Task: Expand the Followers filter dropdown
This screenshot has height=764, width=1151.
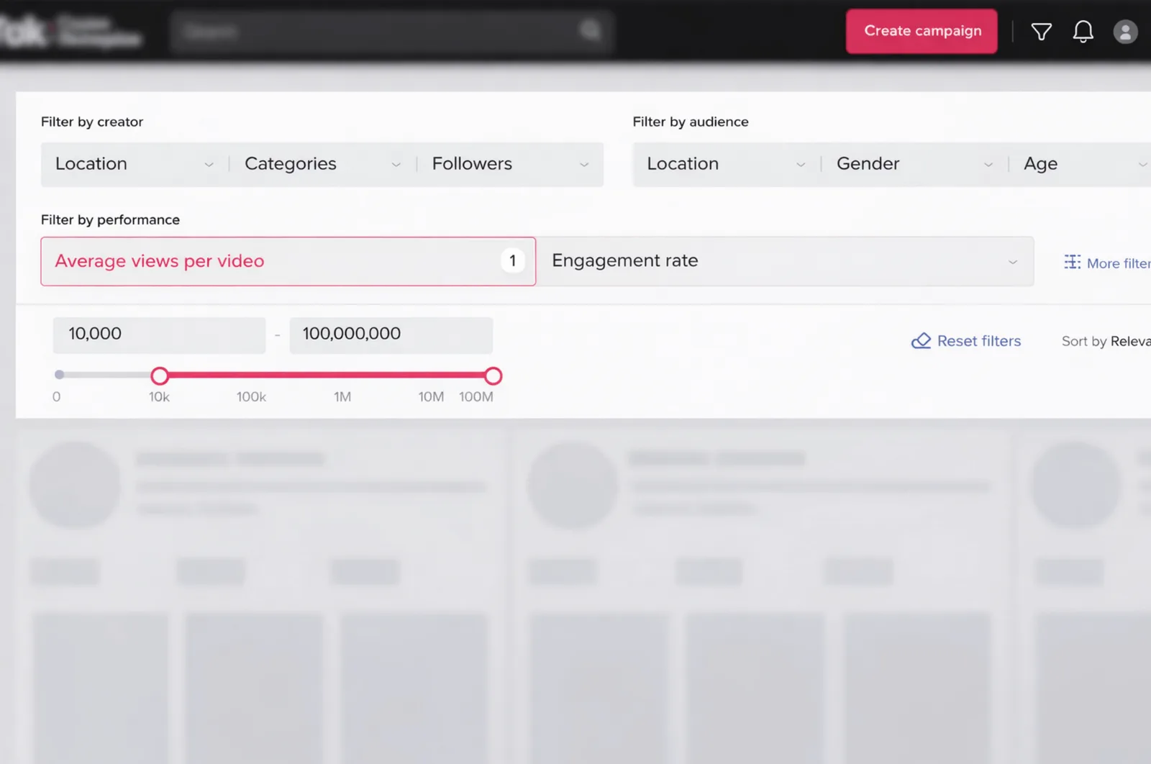Action: click(510, 164)
